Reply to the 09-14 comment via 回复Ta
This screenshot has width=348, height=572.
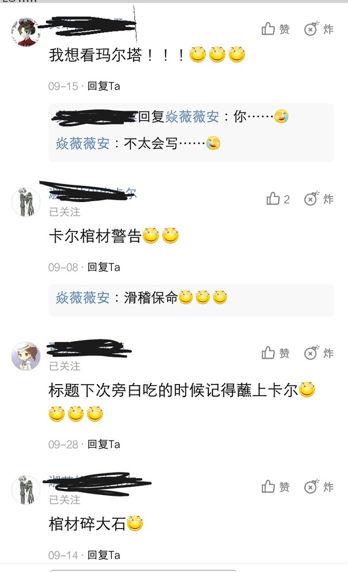coord(104,555)
